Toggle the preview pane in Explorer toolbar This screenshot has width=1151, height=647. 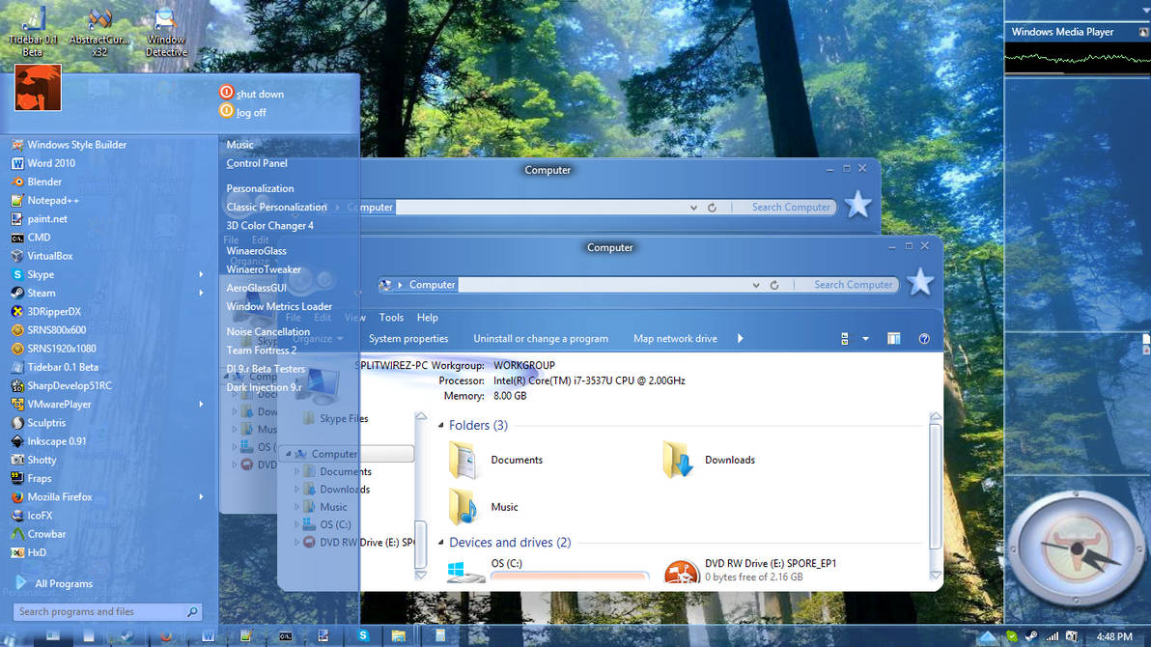tap(893, 339)
